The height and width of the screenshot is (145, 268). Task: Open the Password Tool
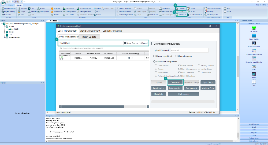coord(166,12)
